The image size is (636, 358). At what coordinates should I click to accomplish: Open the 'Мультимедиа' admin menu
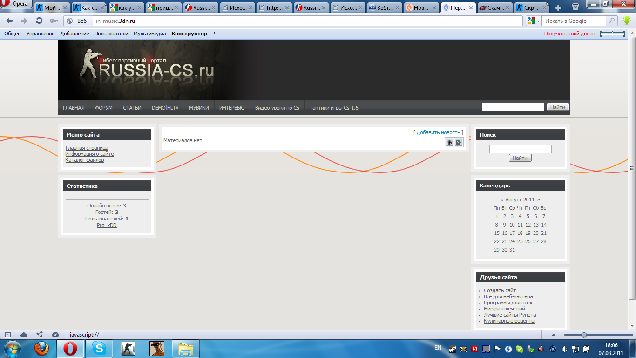click(x=149, y=34)
